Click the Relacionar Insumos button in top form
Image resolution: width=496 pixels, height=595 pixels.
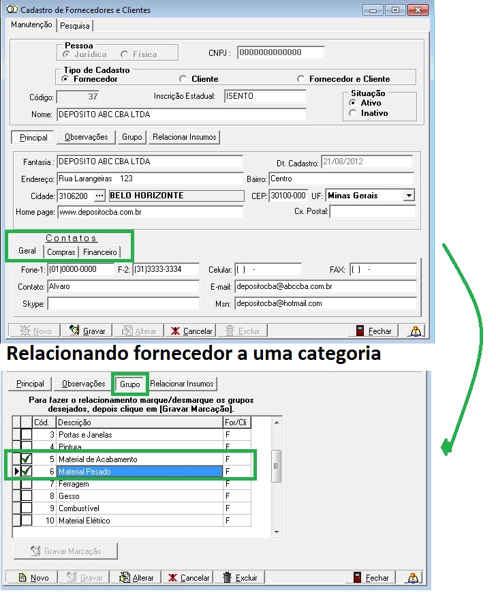click(184, 137)
